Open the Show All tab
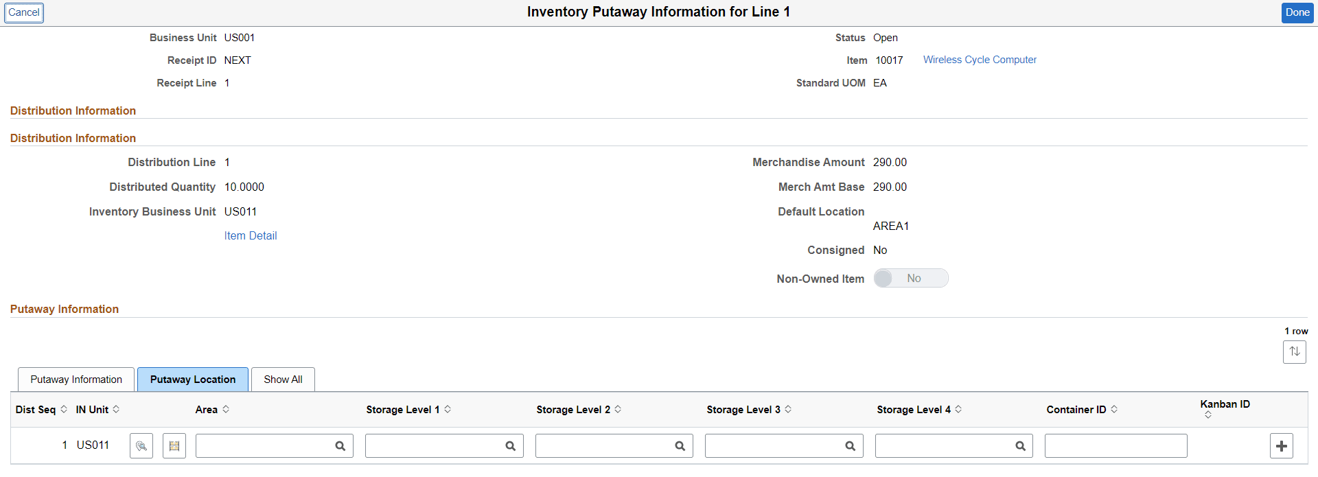The height and width of the screenshot is (477, 1318). 282,379
